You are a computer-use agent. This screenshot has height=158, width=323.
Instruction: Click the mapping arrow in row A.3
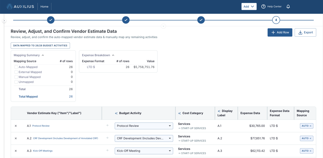pyautogui.click(x=107, y=151)
